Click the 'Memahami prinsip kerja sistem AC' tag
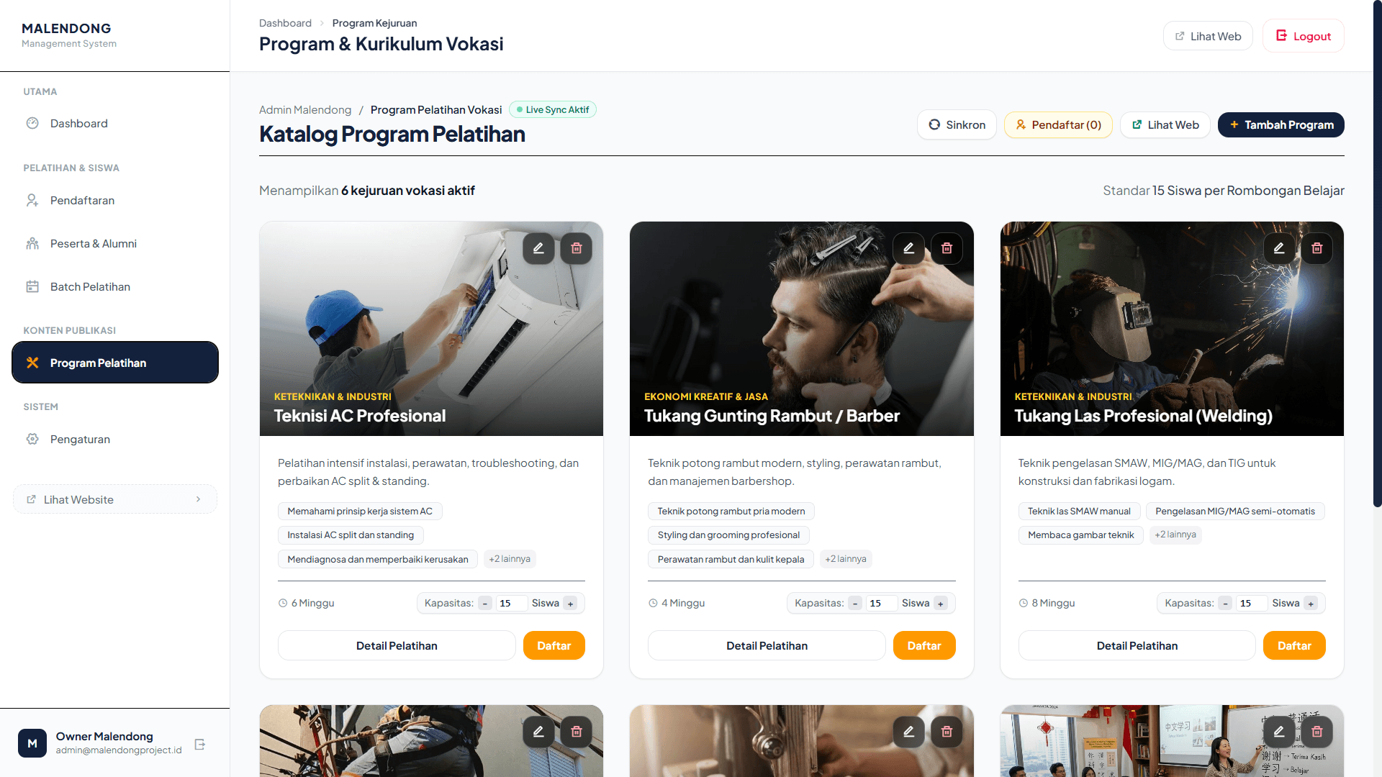 tap(360, 512)
